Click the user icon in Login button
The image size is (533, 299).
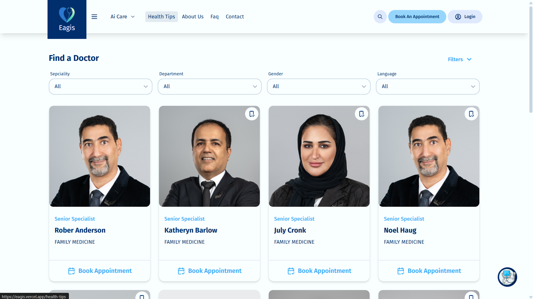(458, 17)
